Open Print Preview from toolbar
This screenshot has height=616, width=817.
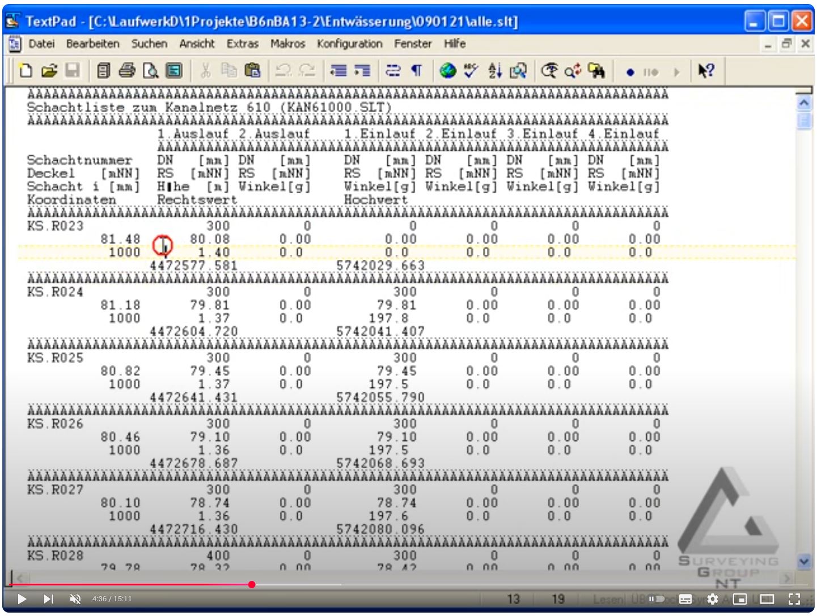(x=150, y=71)
